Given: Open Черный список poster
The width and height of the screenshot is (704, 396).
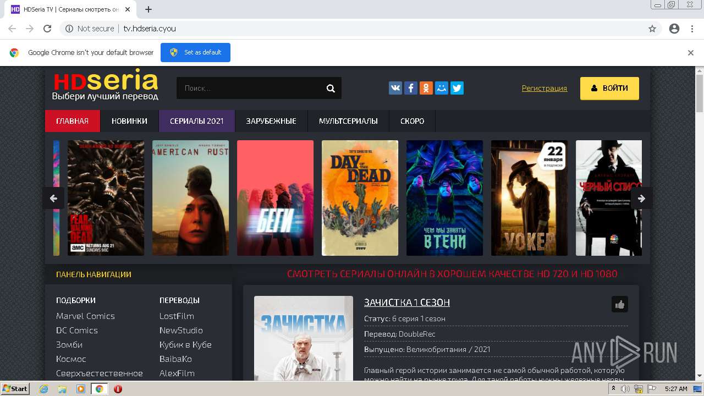Looking at the screenshot, I should coord(609,198).
